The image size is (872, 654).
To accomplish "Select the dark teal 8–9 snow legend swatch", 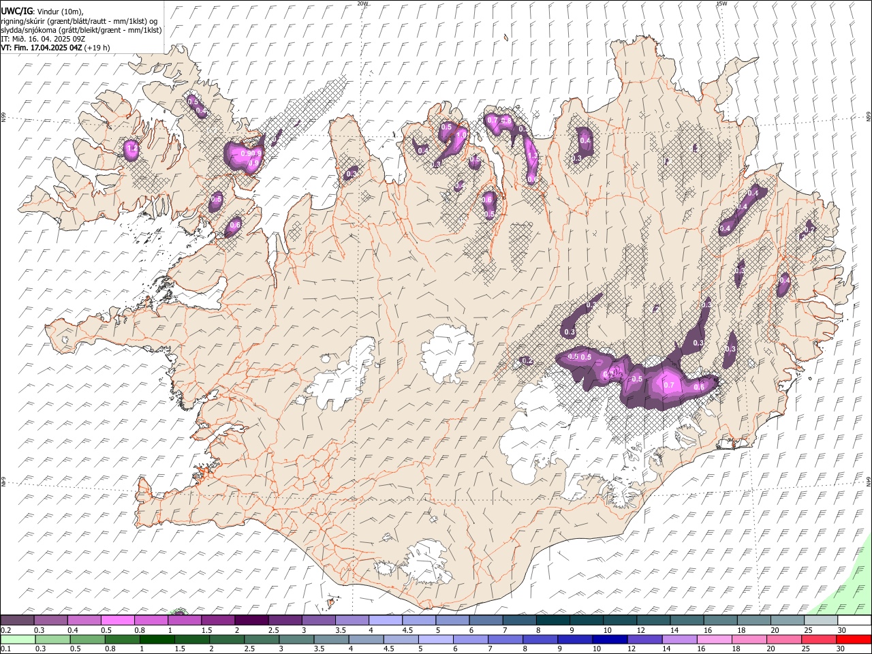I will 552,620.
